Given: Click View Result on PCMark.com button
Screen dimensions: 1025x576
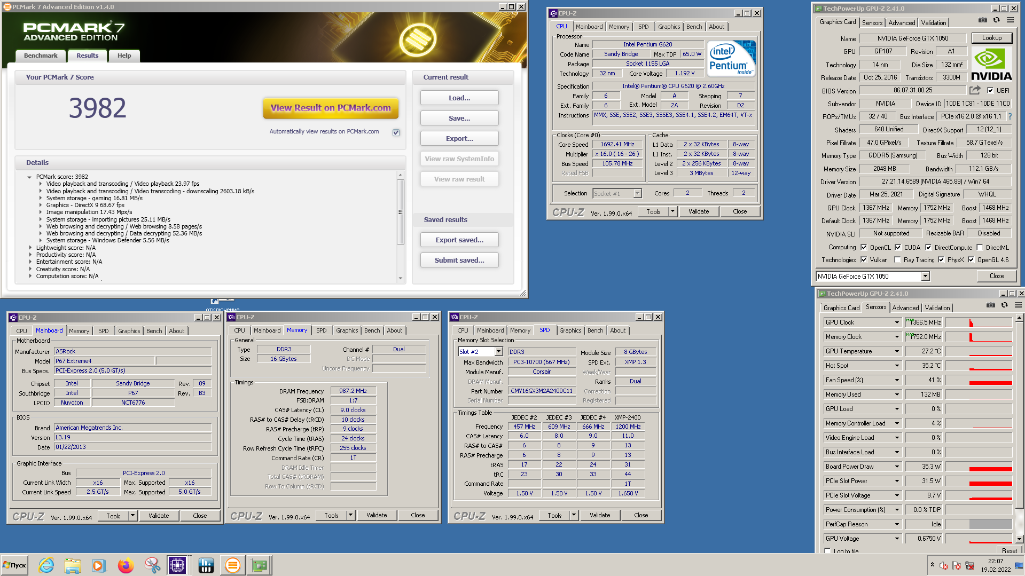Looking at the screenshot, I should [x=331, y=108].
